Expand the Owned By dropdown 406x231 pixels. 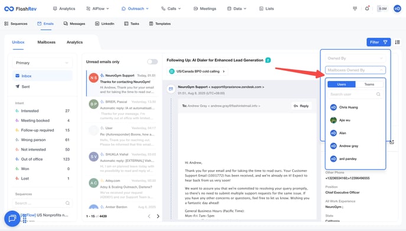pos(355,58)
